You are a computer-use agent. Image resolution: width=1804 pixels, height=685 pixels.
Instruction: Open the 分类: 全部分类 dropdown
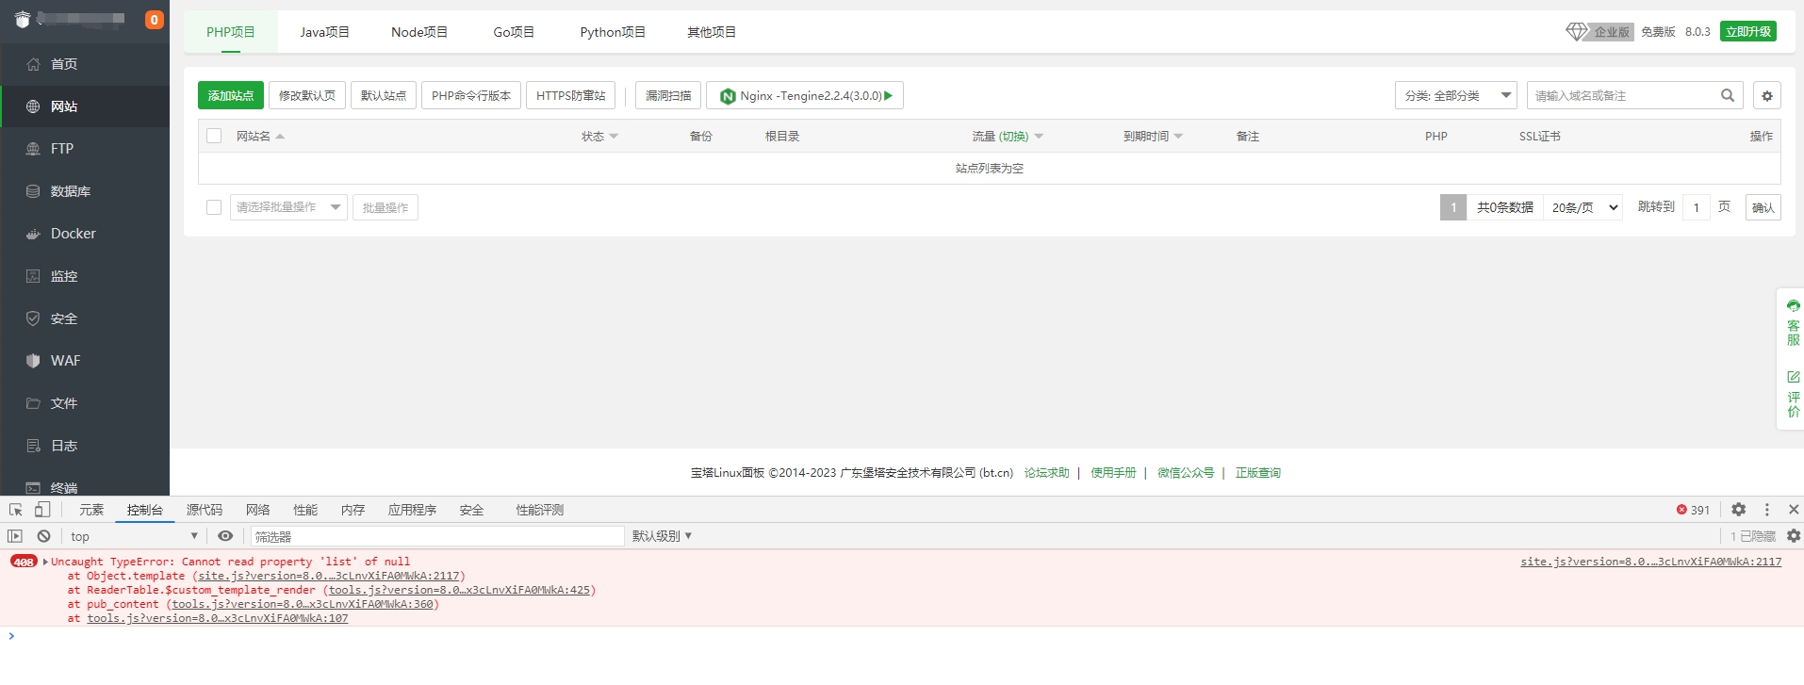click(1456, 95)
